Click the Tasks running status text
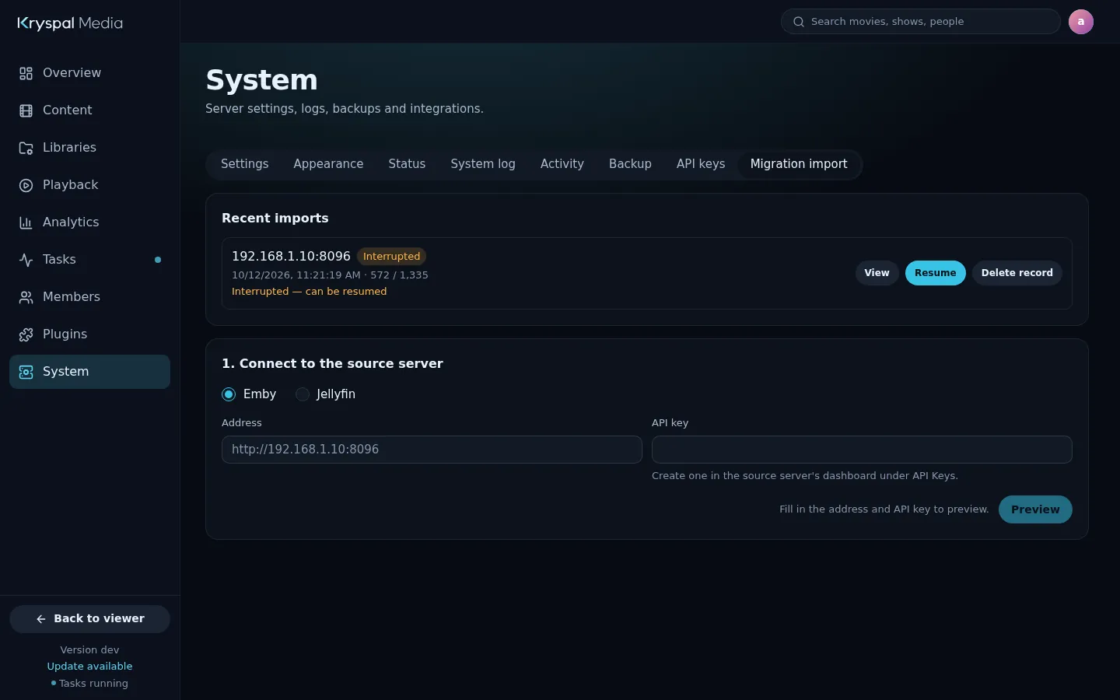This screenshot has width=1120, height=700. 93,684
